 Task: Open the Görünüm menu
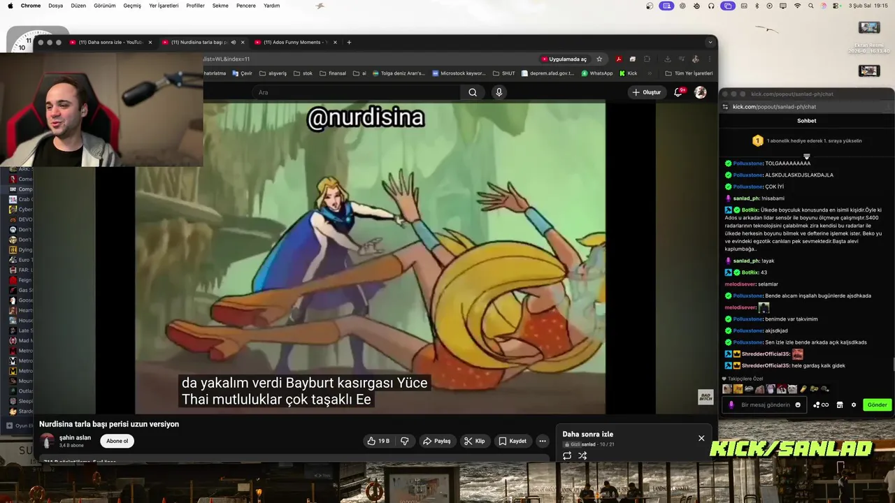tap(104, 6)
